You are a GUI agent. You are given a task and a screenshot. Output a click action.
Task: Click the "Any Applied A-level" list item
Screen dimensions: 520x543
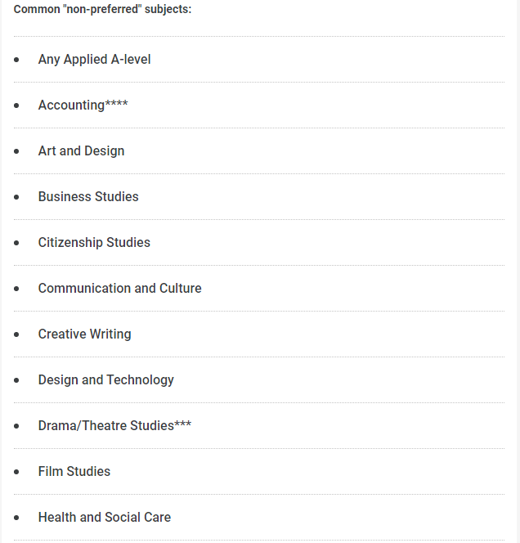[x=94, y=60]
